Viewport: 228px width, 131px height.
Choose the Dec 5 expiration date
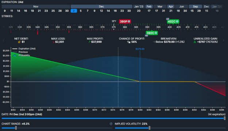[81, 11]
